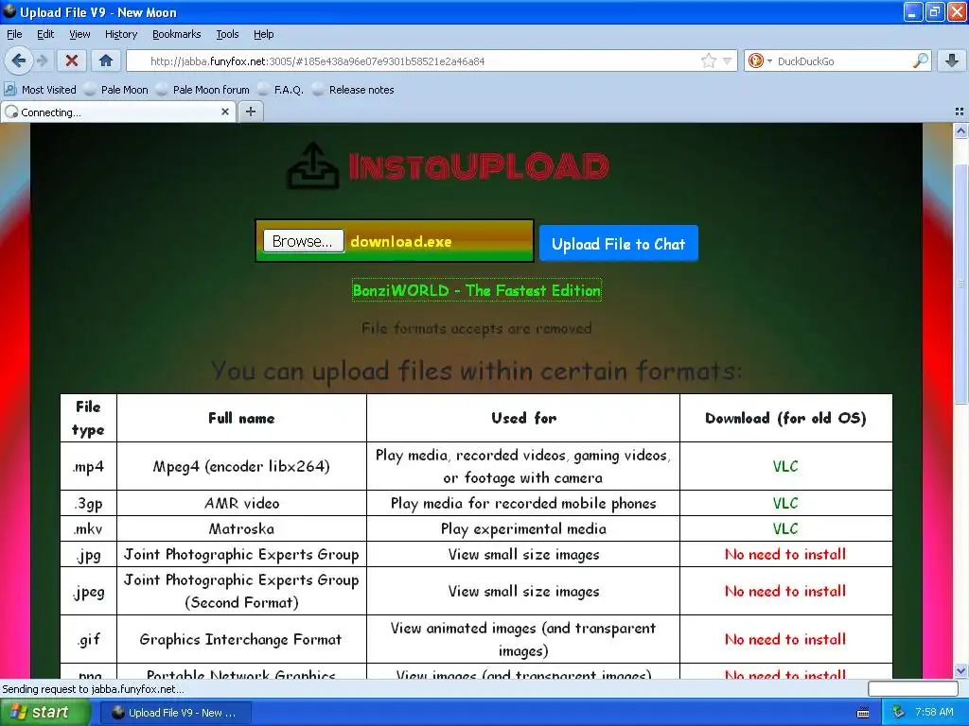The height and width of the screenshot is (726, 969).
Task: Click the InstaUPLOAD logo icon
Action: point(313,165)
